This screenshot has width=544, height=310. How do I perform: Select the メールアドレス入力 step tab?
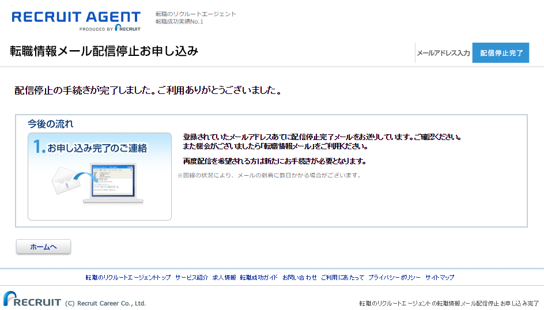443,53
